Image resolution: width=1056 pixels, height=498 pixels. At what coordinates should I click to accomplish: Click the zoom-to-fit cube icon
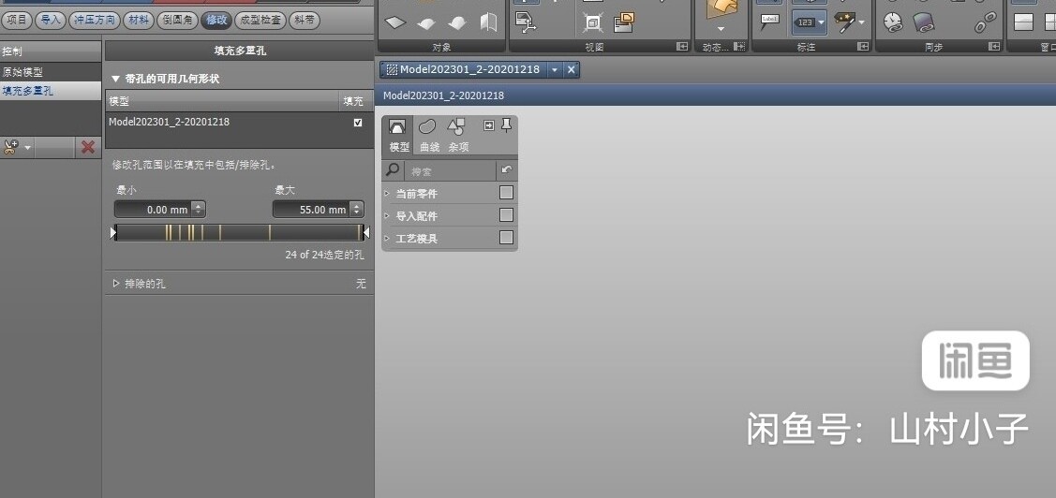coord(592,23)
